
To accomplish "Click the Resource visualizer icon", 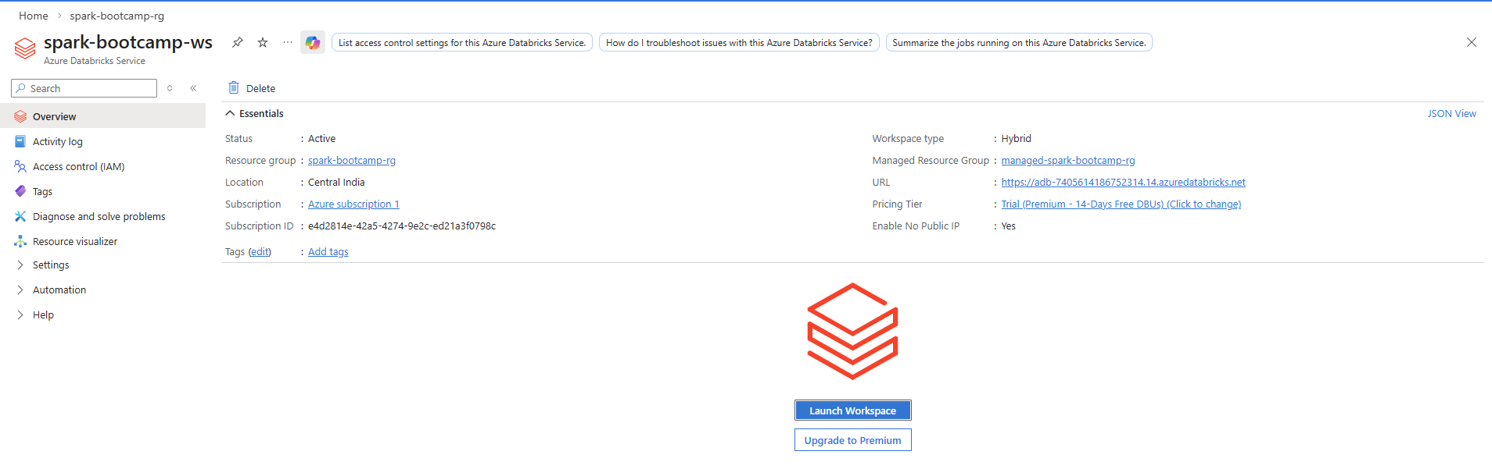I will pos(20,241).
